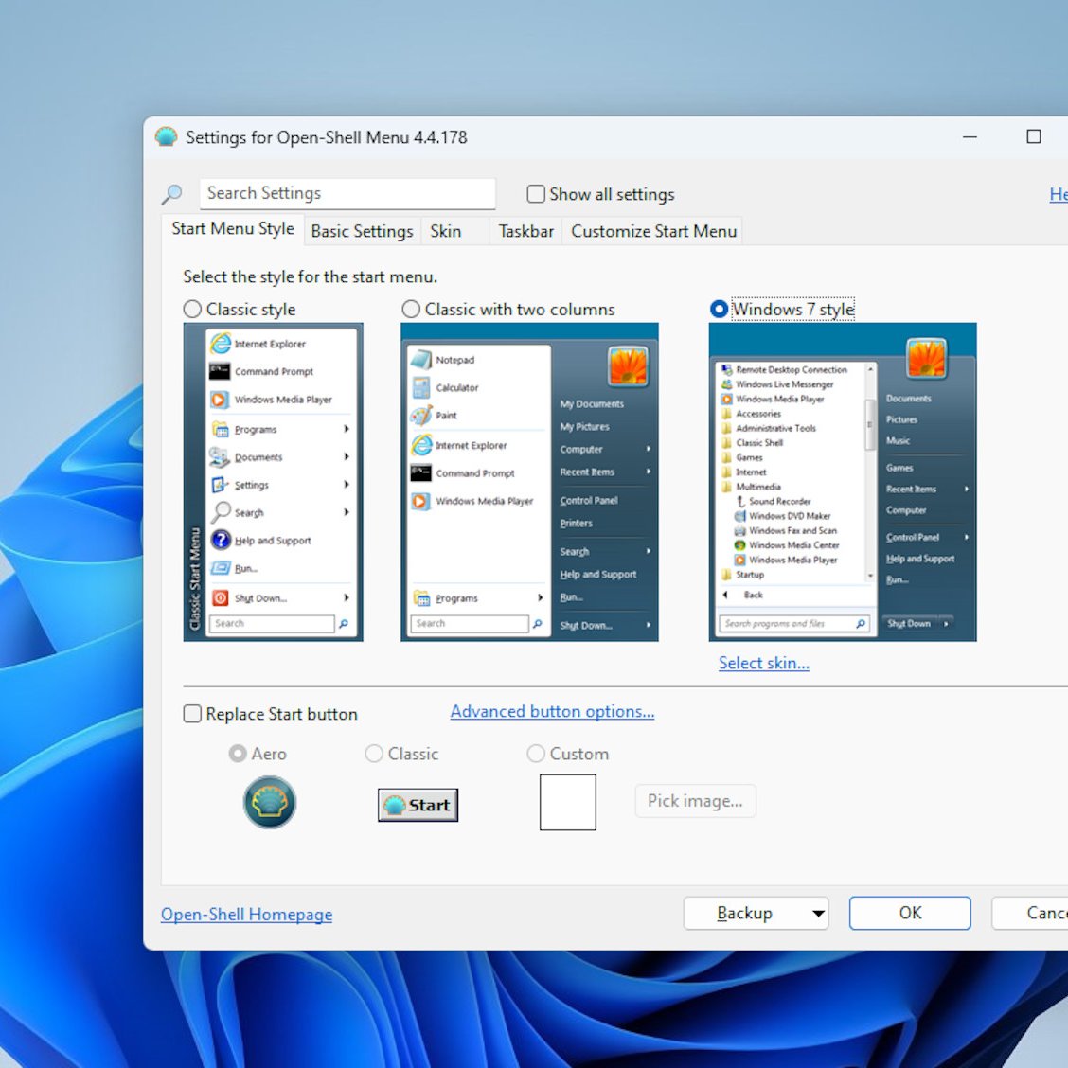Select the Classic style radio button

[x=193, y=310]
